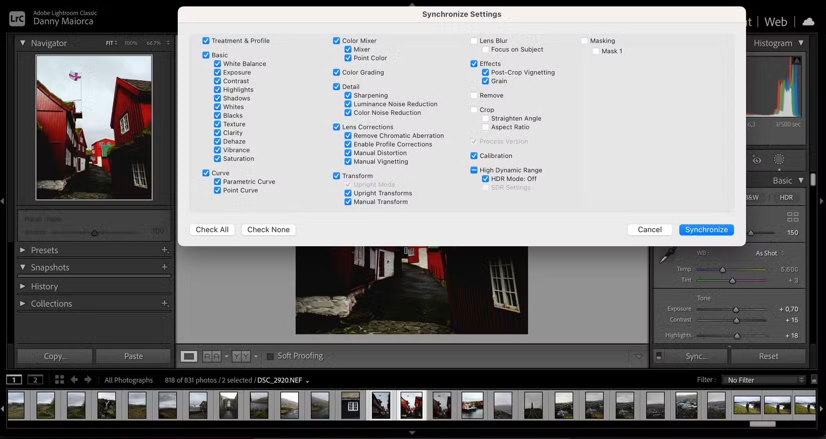Go forward using filmstrip right arrow

88,380
